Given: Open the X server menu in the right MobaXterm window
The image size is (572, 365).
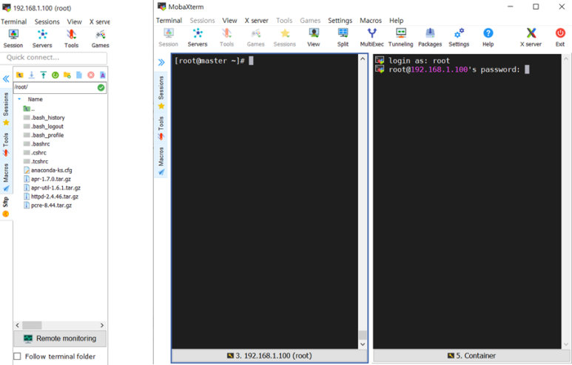Looking at the screenshot, I should (x=256, y=21).
